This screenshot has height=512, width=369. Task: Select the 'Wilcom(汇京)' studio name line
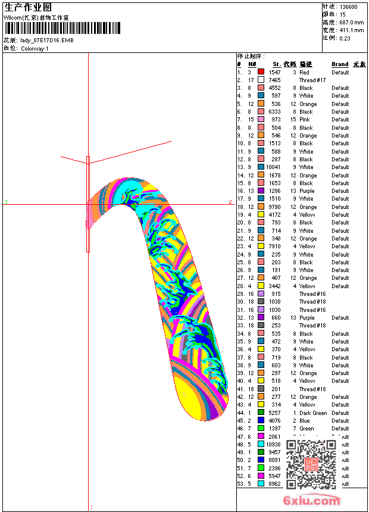point(36,18)
